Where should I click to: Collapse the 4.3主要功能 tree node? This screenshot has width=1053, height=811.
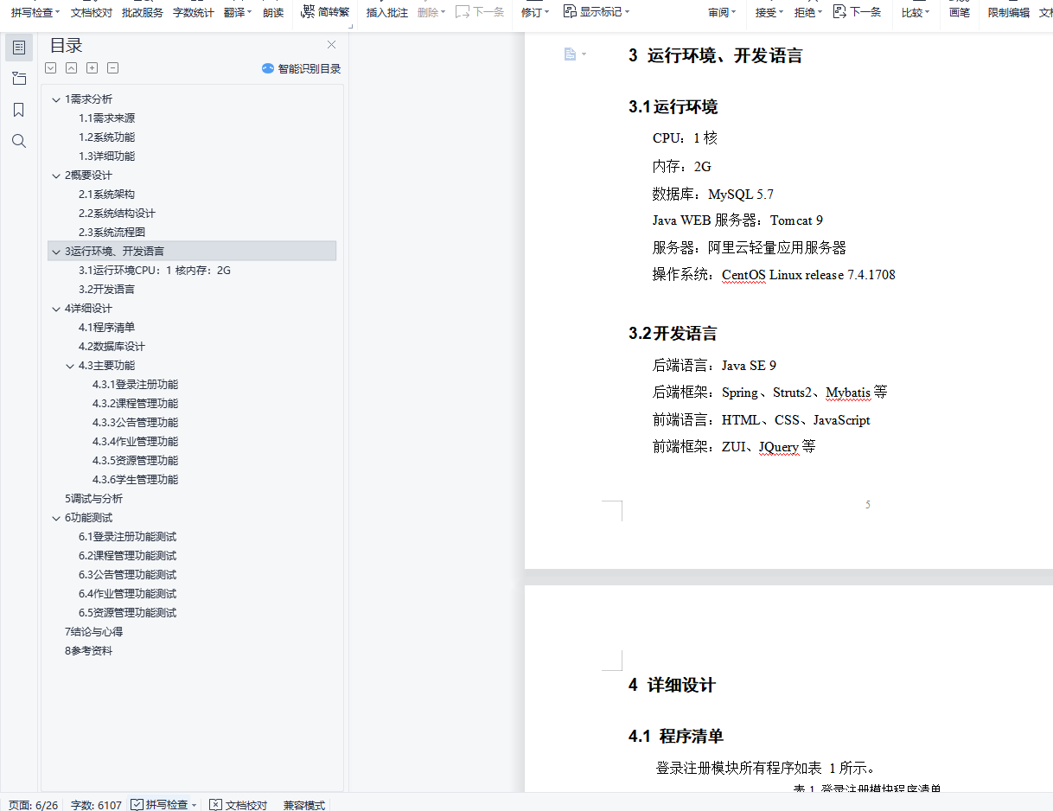pos(70,366)
